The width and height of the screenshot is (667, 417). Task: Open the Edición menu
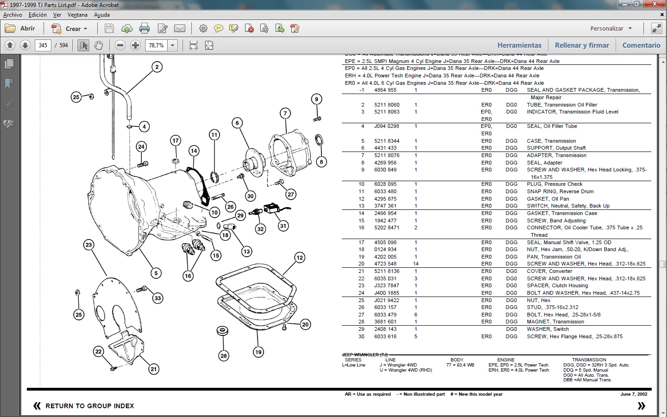coord(38,15)
